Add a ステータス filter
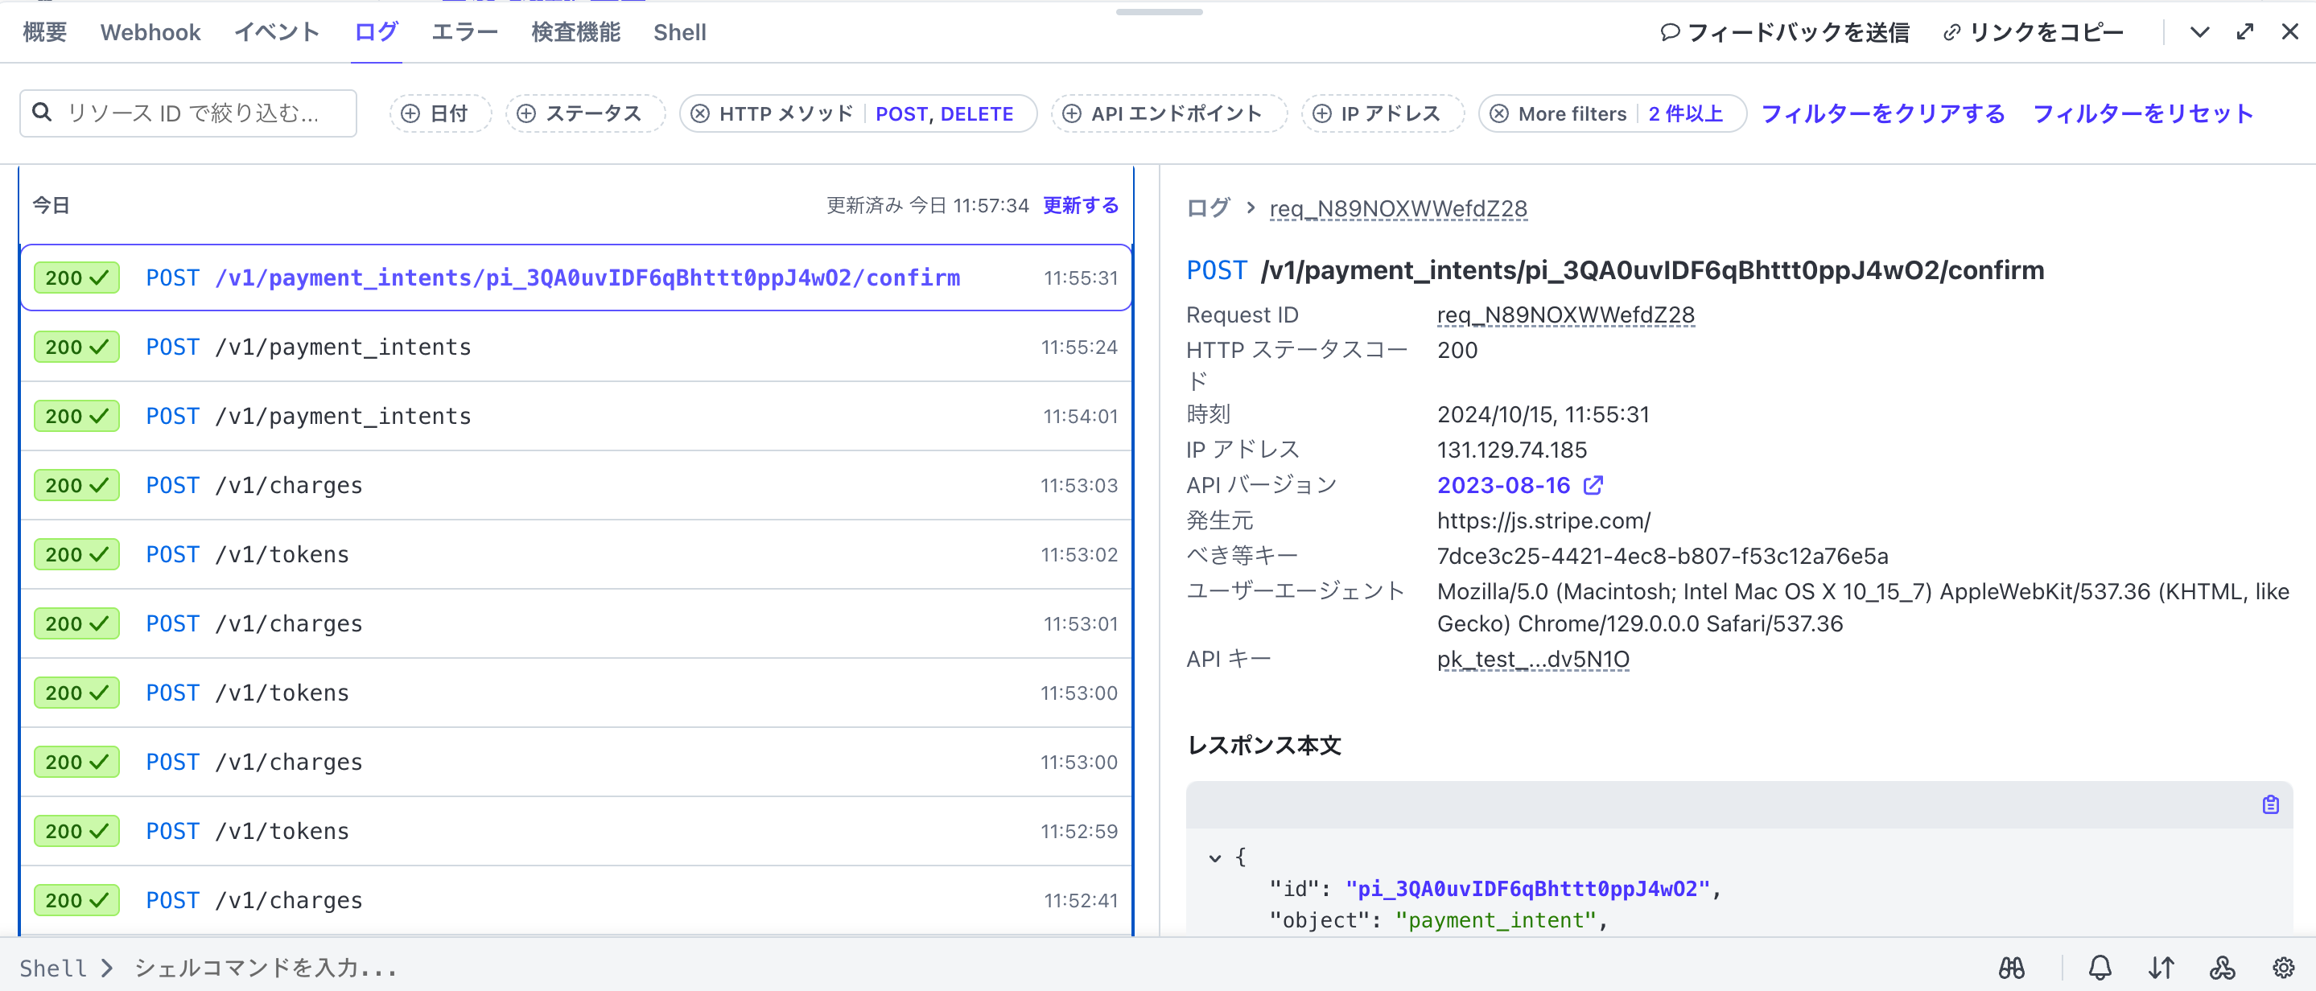The width and height of the screenshot is (2316, 991). click(584, 113)
